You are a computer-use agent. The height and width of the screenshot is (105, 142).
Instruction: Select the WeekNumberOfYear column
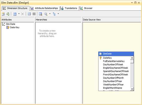point(113,85)
